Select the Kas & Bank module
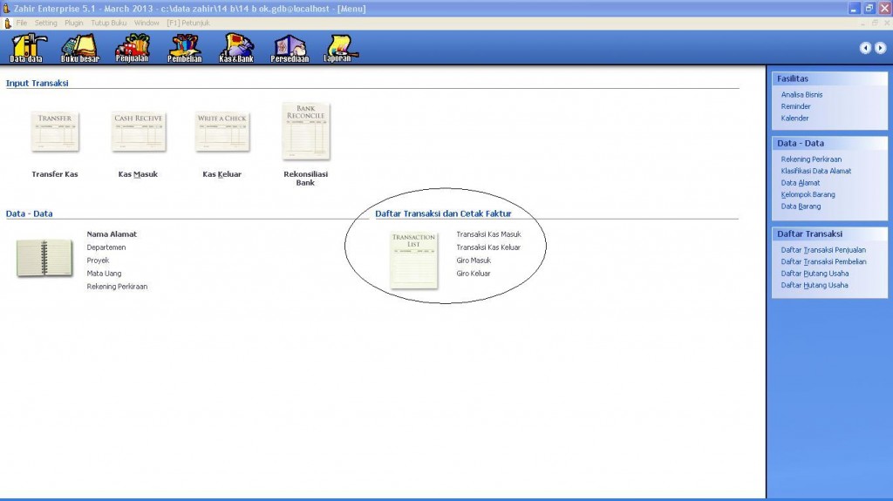Screen dimensions: 893x501 click(x=236, y=48)
